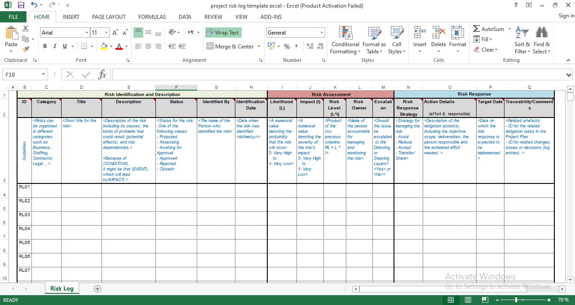Click the Sign in link
The width and height of the screenshot is (575, 305).
click(566, 16)
